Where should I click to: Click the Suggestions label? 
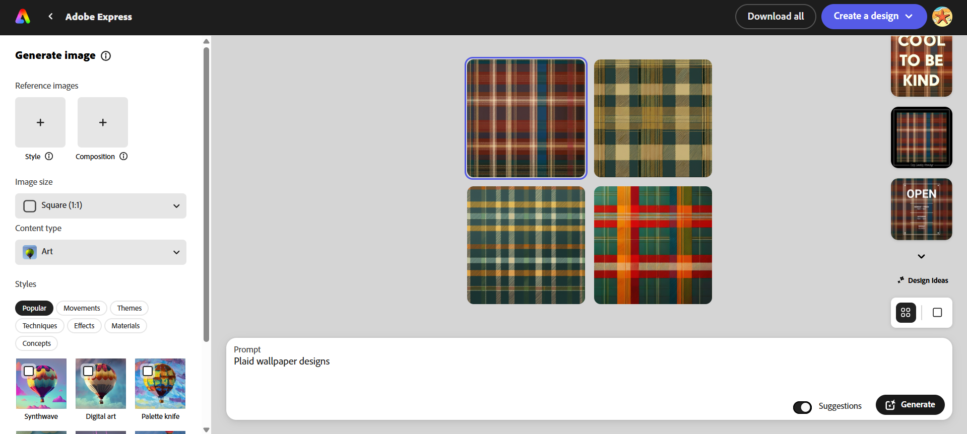click(840, 406)
